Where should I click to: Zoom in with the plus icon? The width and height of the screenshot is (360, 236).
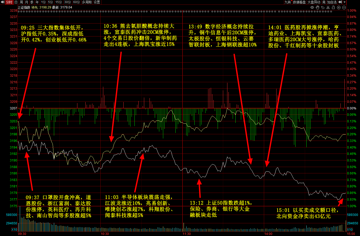339,8
